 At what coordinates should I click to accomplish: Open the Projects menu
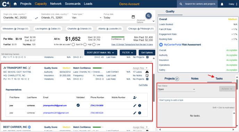[26, 4]
